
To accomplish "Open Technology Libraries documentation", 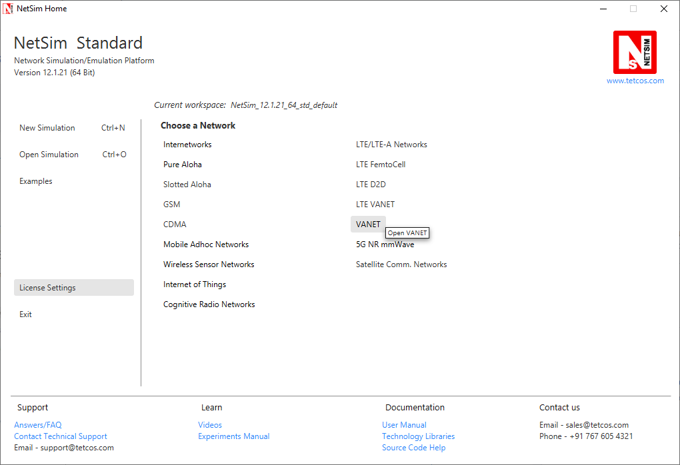I will tap(419, 436).
